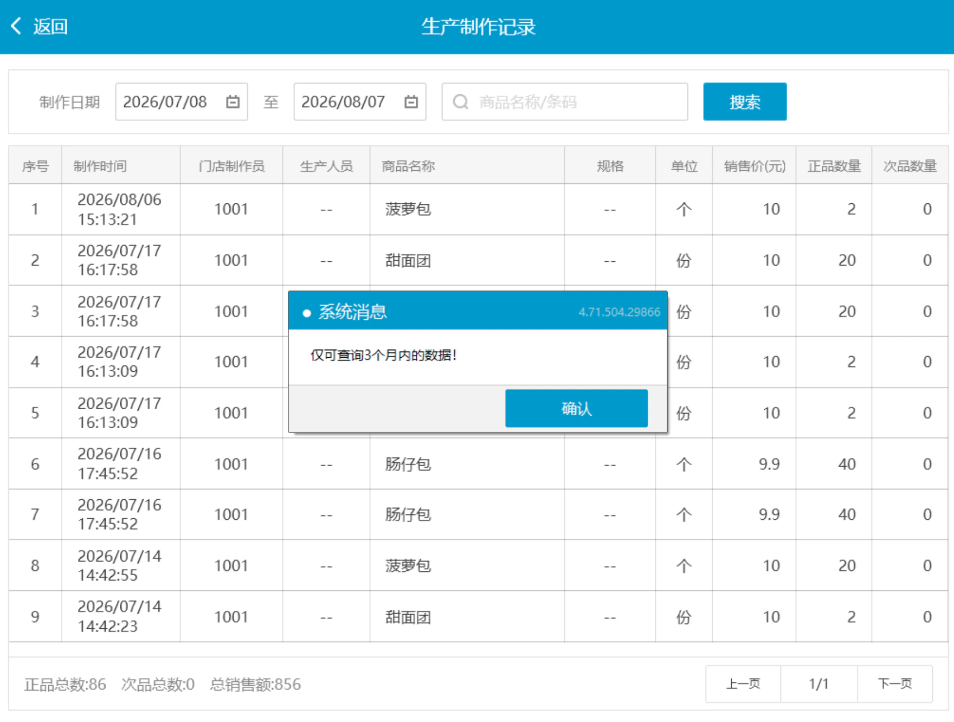The height and width of the screenshot is (722, 954).
Task: Select row 9 甜面团 record
Action: coord(478,617)
